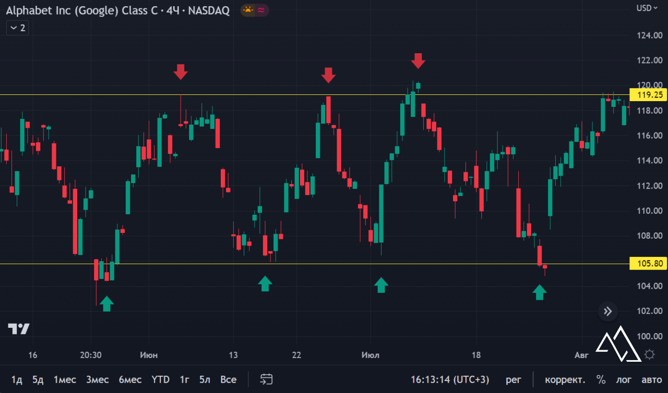Click the 104.00 price scale label
This screenshot has height=393, width=668.
coord(650,286)
